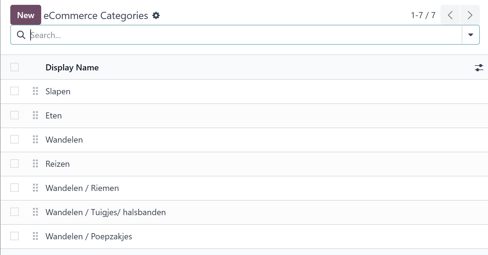Toggle the select-all checkbox in header

pyautogui.click(x=15, y=67)
